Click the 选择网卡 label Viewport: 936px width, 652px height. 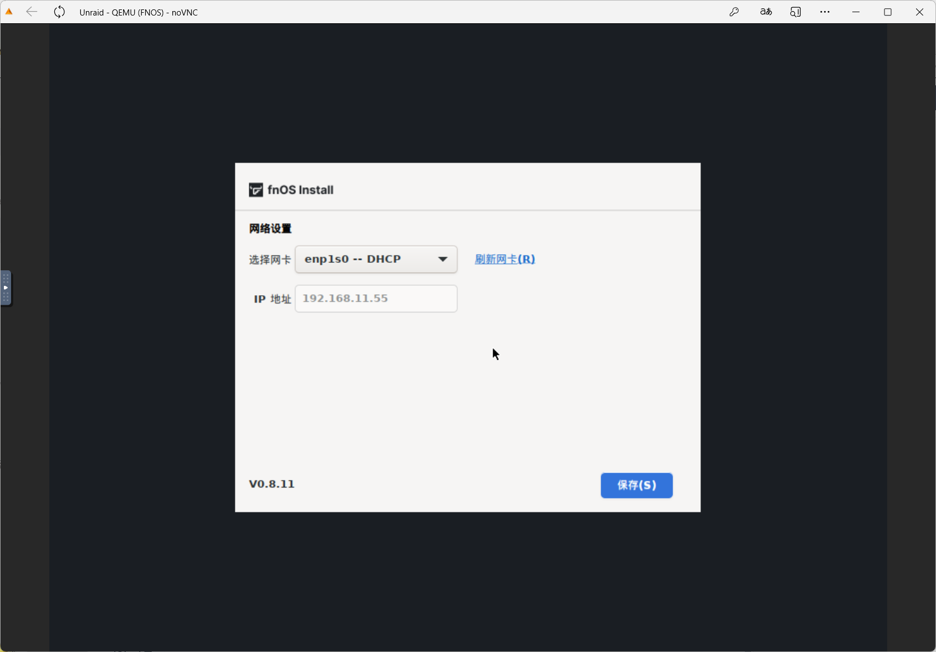(x=270, y=260)
